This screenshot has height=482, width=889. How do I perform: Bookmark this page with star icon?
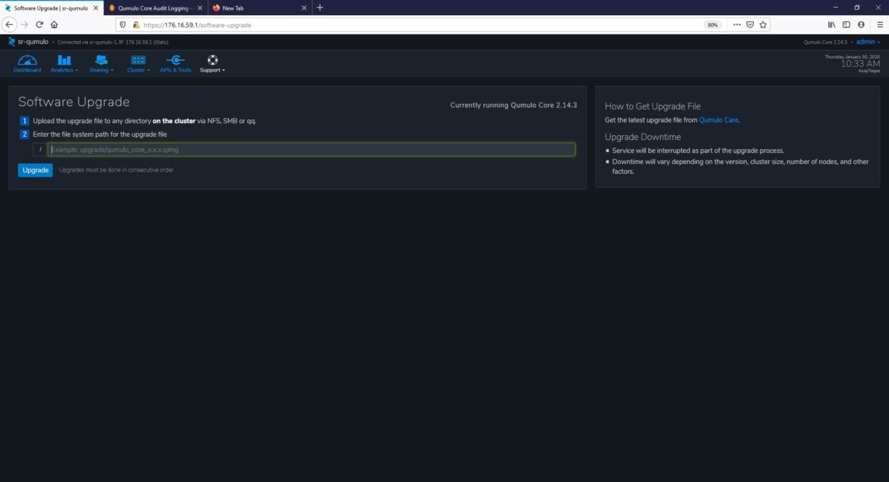coord(763,25)
